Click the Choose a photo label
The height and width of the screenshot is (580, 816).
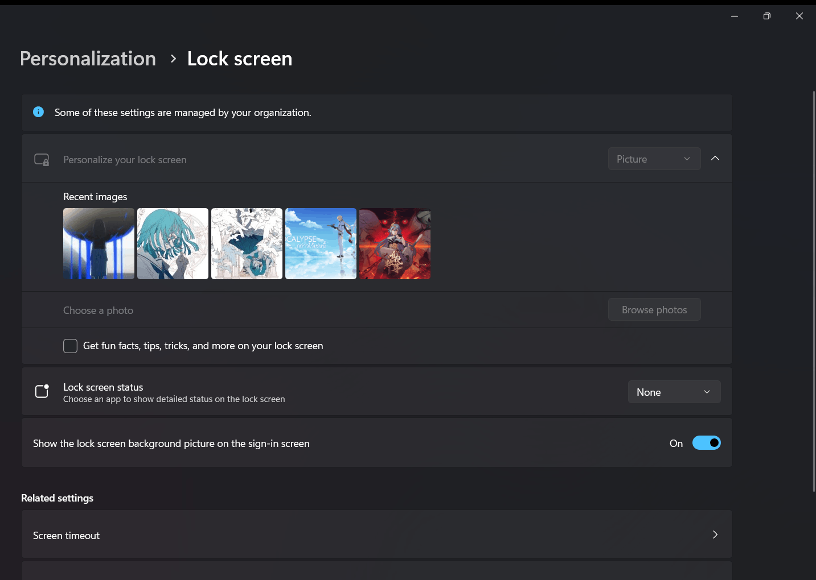point(98,310)
